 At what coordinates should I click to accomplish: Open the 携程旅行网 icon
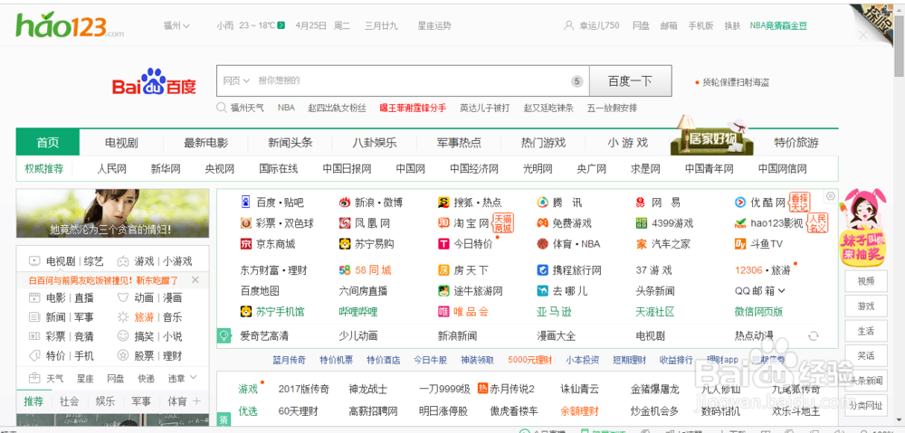point(542,269)
